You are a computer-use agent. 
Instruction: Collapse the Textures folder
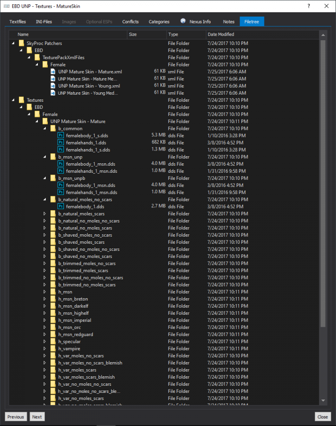(13, 100)
